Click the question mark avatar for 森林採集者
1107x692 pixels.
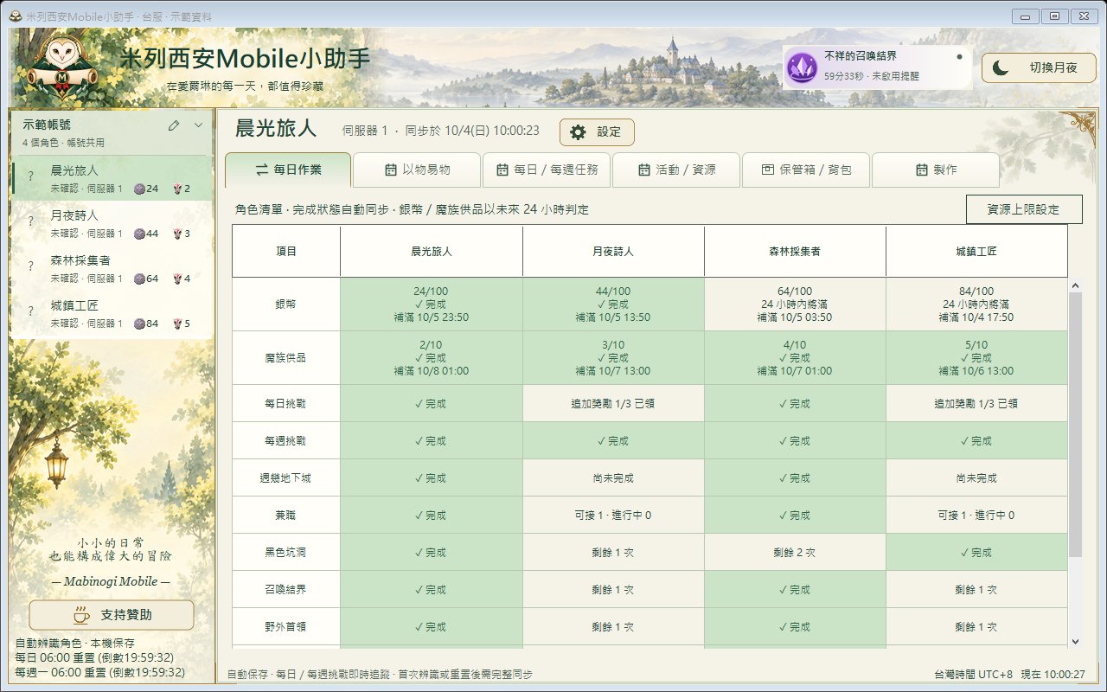pyautogui.click(x=31, y=266)
